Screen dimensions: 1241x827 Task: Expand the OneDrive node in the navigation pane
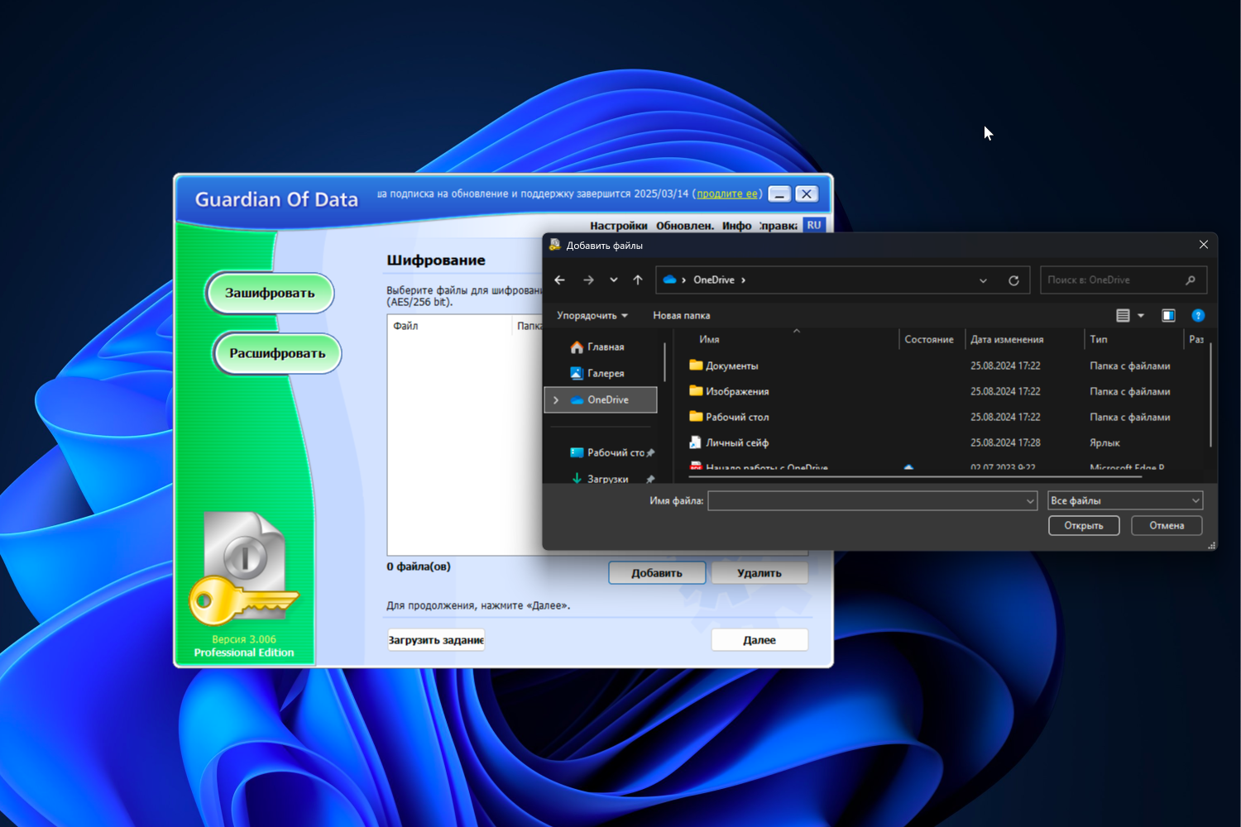click(x=556, y=400)
